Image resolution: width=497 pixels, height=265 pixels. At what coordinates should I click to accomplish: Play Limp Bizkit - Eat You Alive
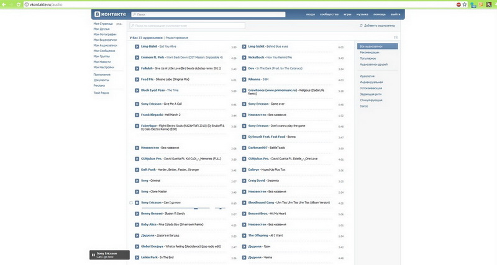click(x=137, y=47)
